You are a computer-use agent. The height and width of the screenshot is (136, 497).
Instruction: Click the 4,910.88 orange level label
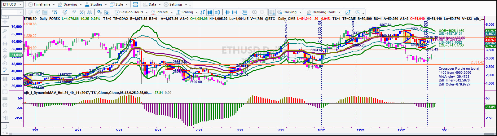tap(30, 24)
